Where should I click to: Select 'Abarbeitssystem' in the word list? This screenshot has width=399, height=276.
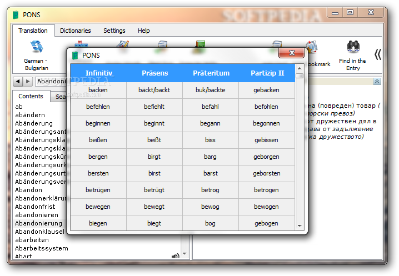coord(42,248)
